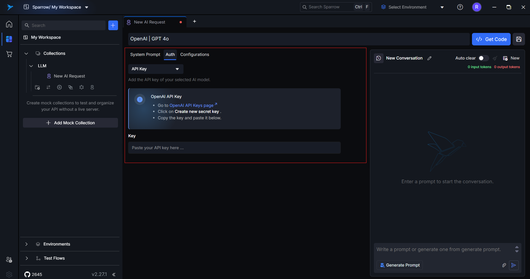The height and width of the screenshot is (279, 530).
Task: Open the OpenAI API Keys page link
Action: point(193,105)
